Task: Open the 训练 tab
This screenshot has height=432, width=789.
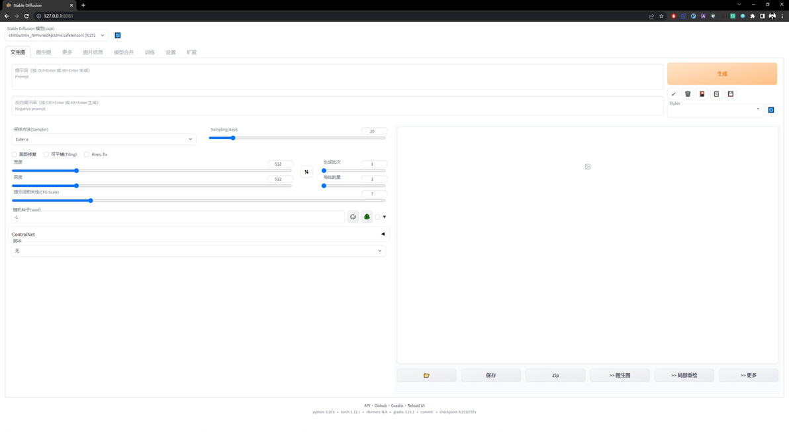Action: [150, 52]
